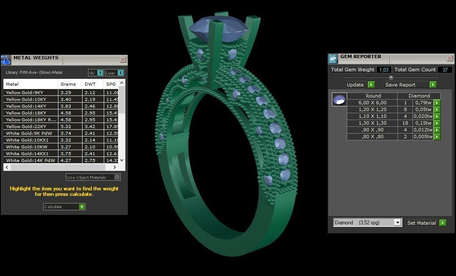
Task: Click green arrow on Save Report
Action: 433,85
